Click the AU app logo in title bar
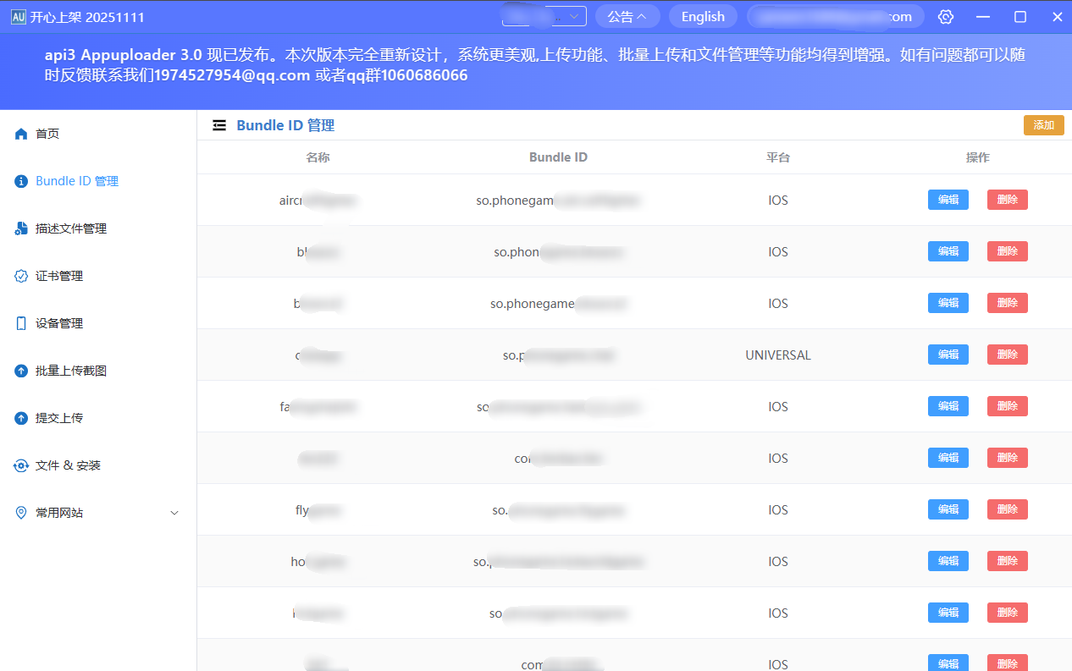Viewport: 1072px width, 671px height. point(18,17)
